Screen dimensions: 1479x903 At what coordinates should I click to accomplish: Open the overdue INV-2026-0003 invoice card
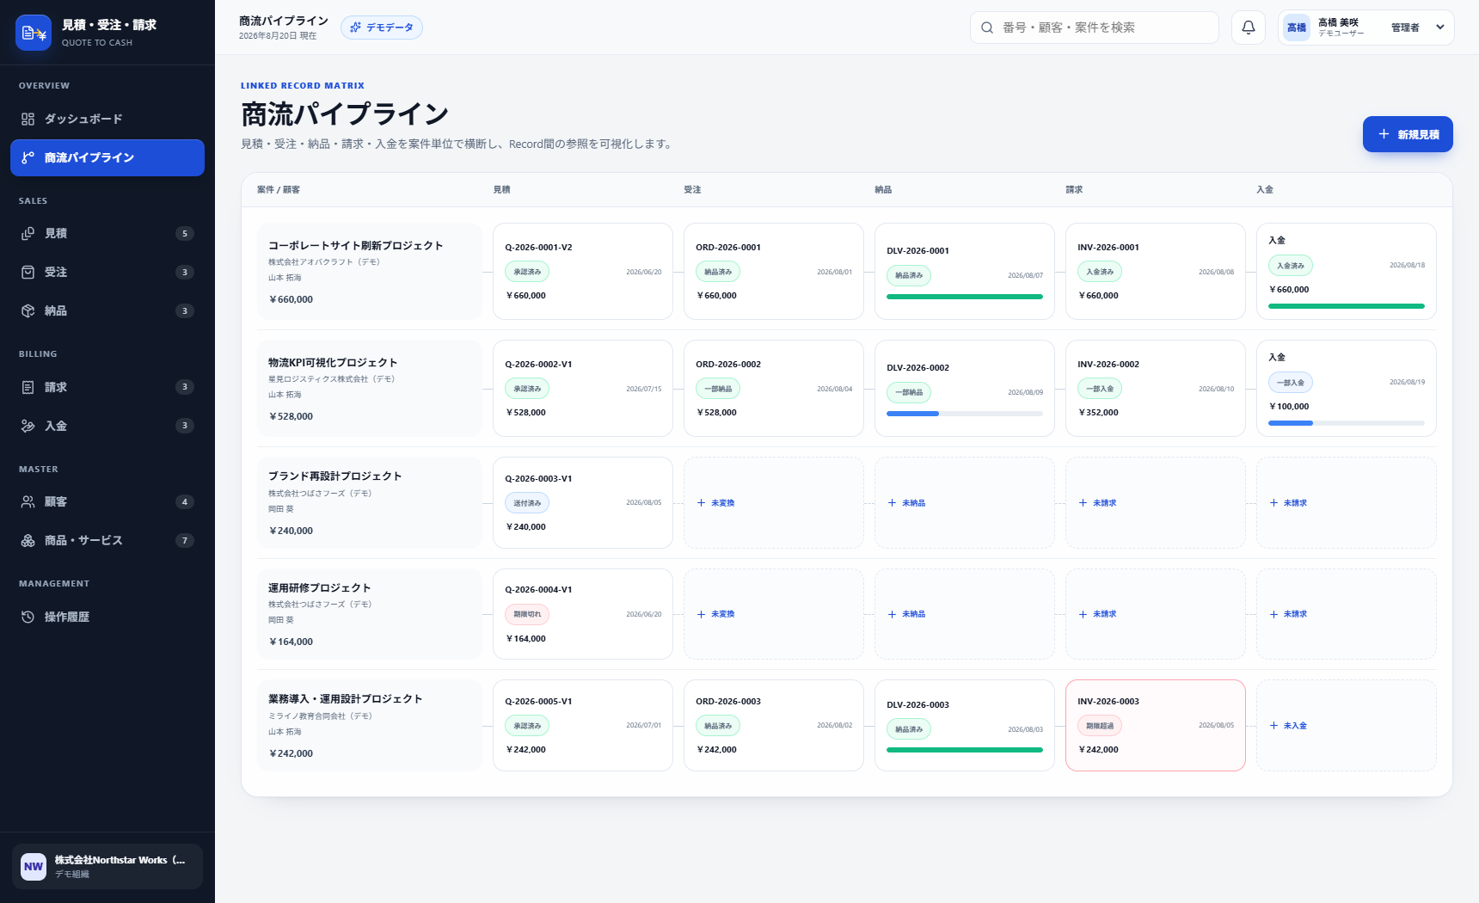click(1155, 725)
